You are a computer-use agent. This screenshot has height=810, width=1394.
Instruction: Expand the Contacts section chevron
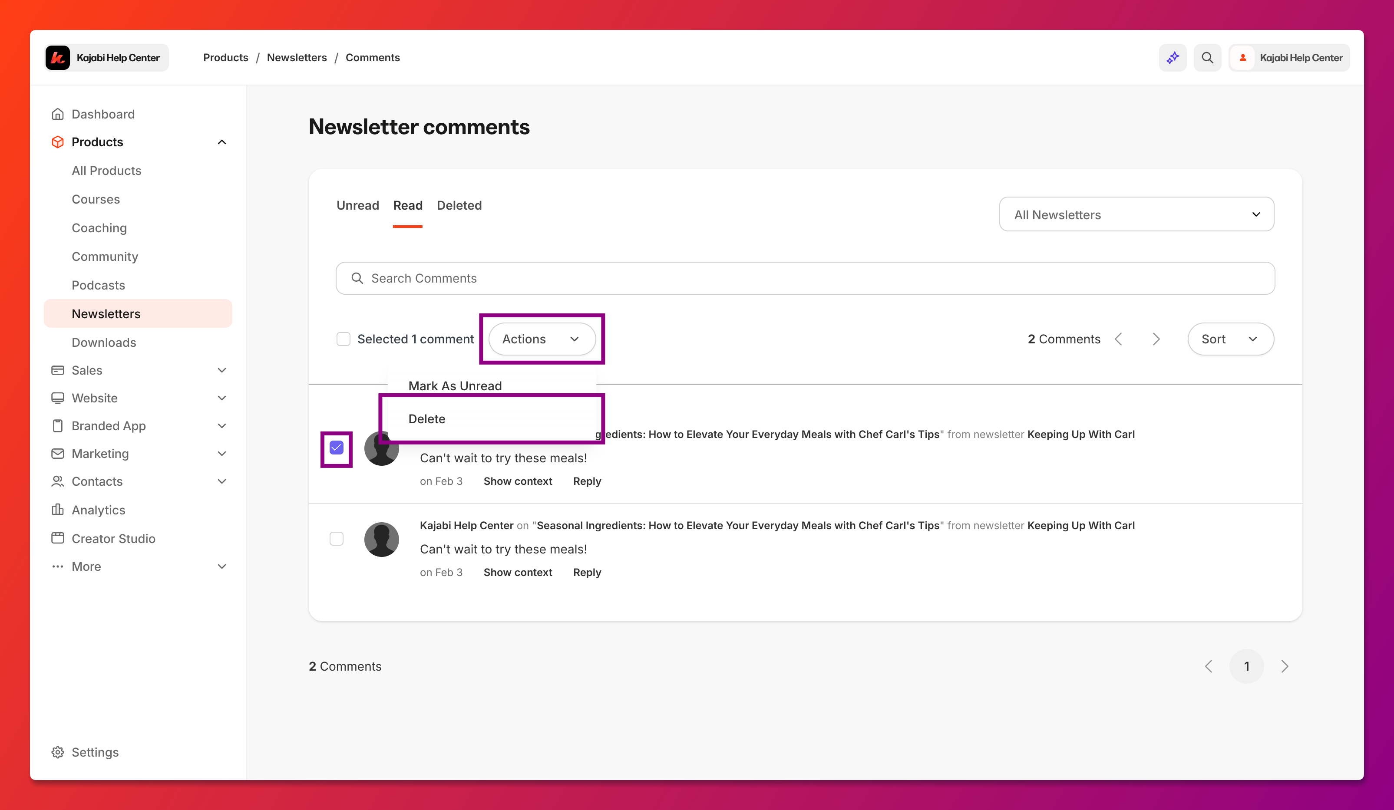[222, 481]
